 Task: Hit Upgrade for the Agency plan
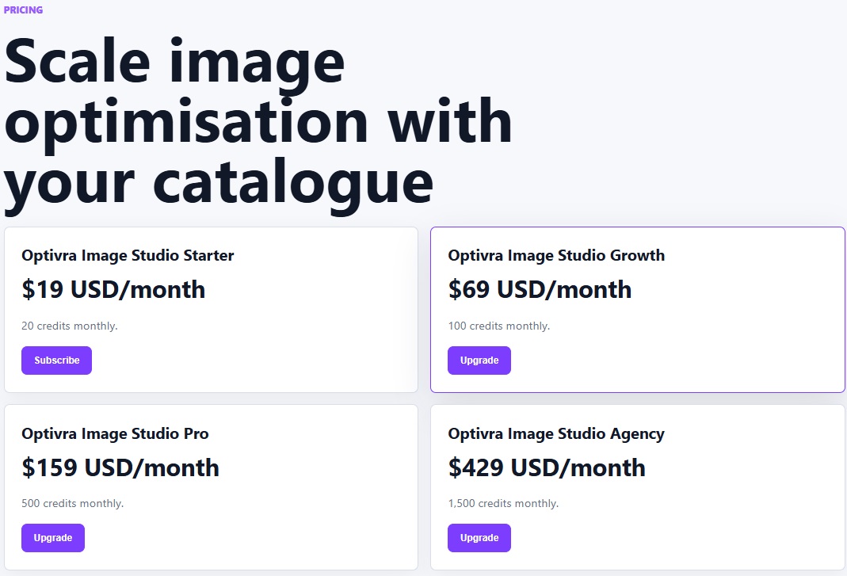[x=479, y=538]
